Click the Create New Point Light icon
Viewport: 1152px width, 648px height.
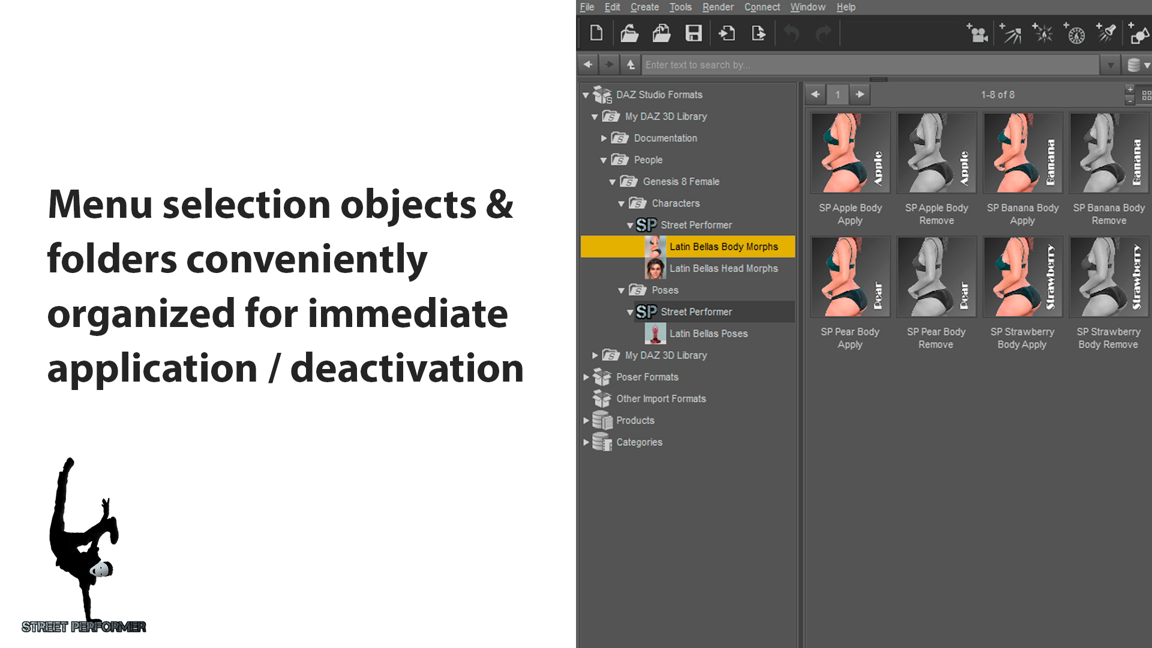[1043, 34]
